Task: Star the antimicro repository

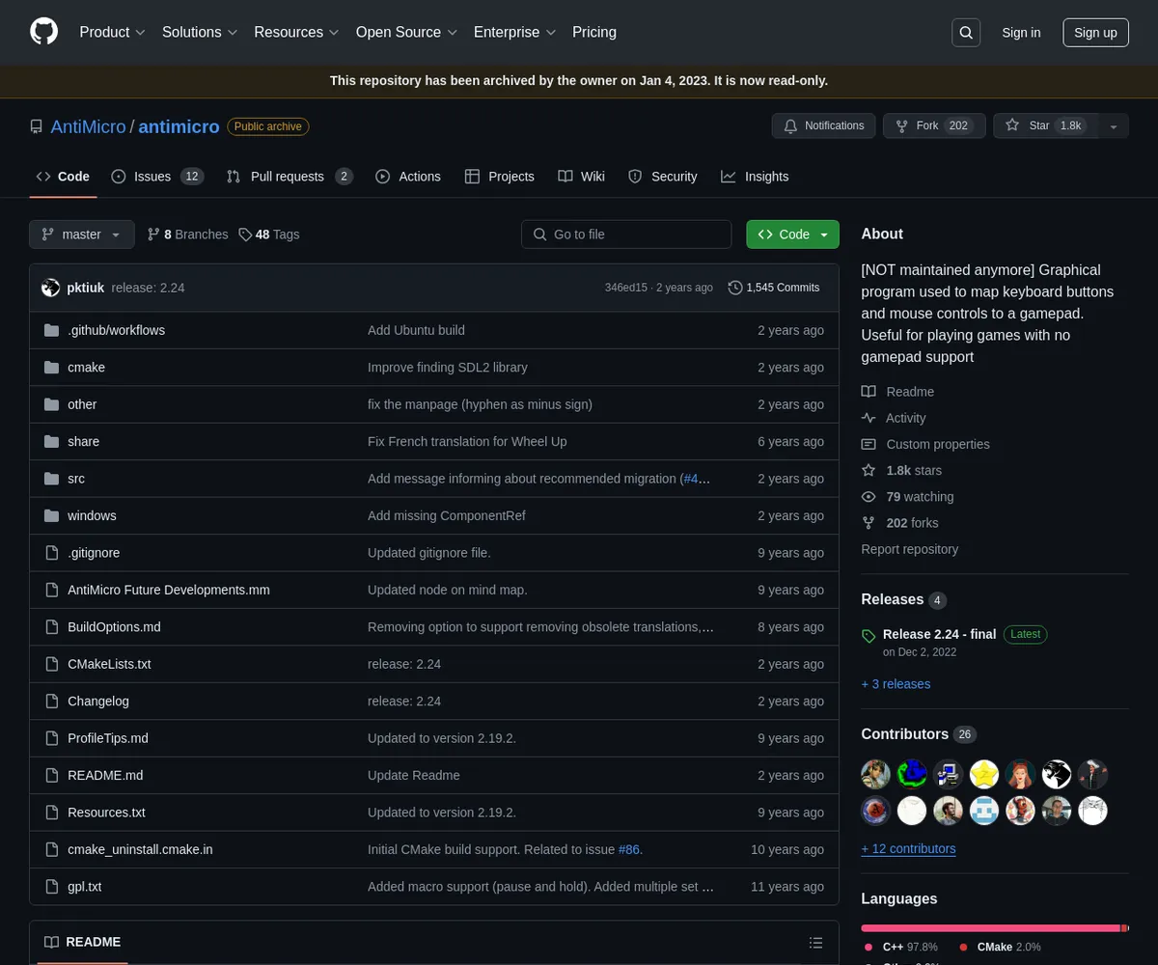Action: click(x=1045, y=125)
